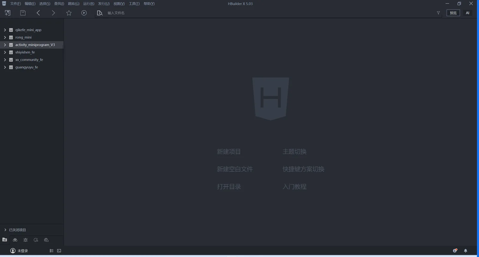This screenshot has width=479, height=257.
Task: Click the 主题切换 link
Action: (295, 152)
